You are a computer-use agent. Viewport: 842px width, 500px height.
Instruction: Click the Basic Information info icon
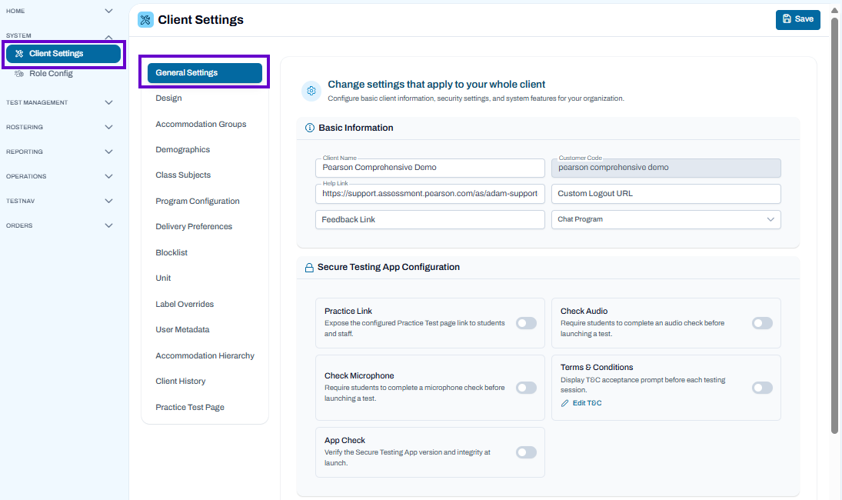click(x=310, y=128)
